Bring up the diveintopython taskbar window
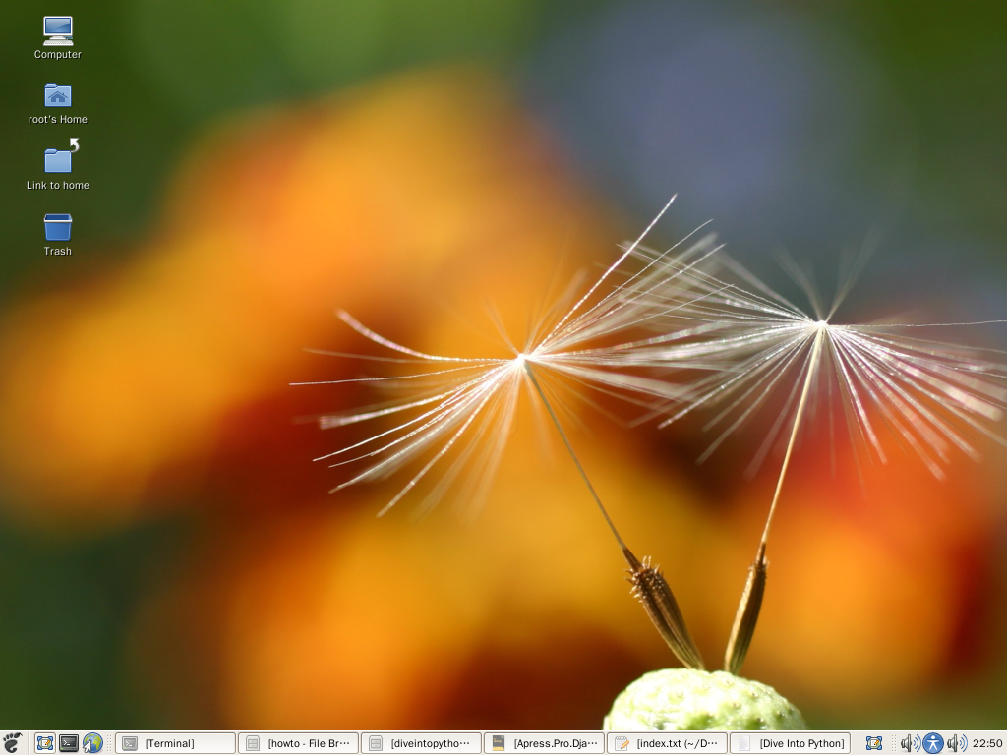The height and width of the screenshot is (755, 1007). pyautogui.click(x=421, y=743)
